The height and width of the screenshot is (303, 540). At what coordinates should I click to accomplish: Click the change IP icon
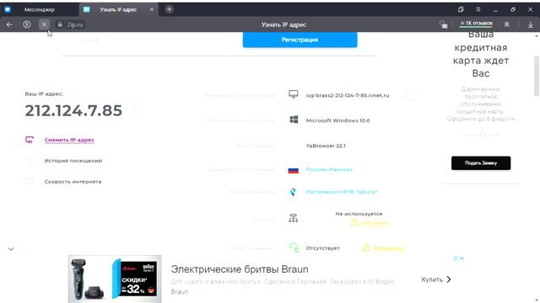[30, 140]
